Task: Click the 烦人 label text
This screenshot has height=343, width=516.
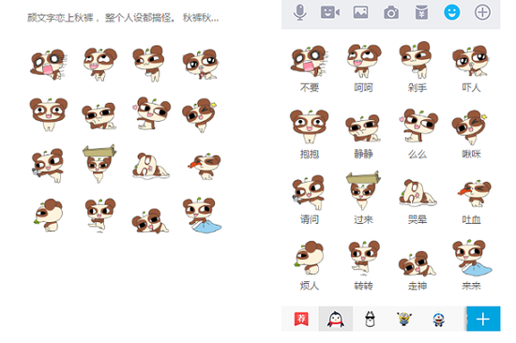Action: tap(310, 286)
